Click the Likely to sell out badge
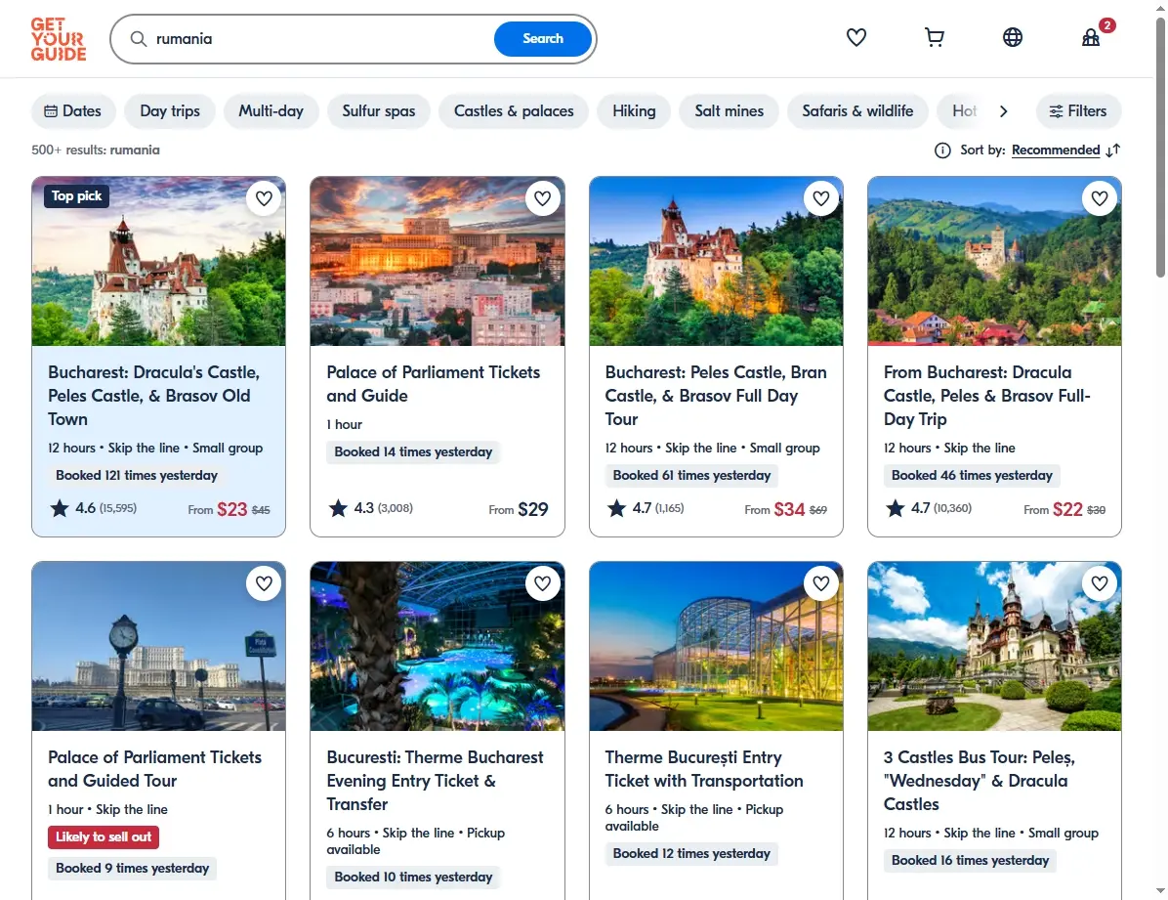Viewport: 1168px width, 900px height. coord(104,836)
